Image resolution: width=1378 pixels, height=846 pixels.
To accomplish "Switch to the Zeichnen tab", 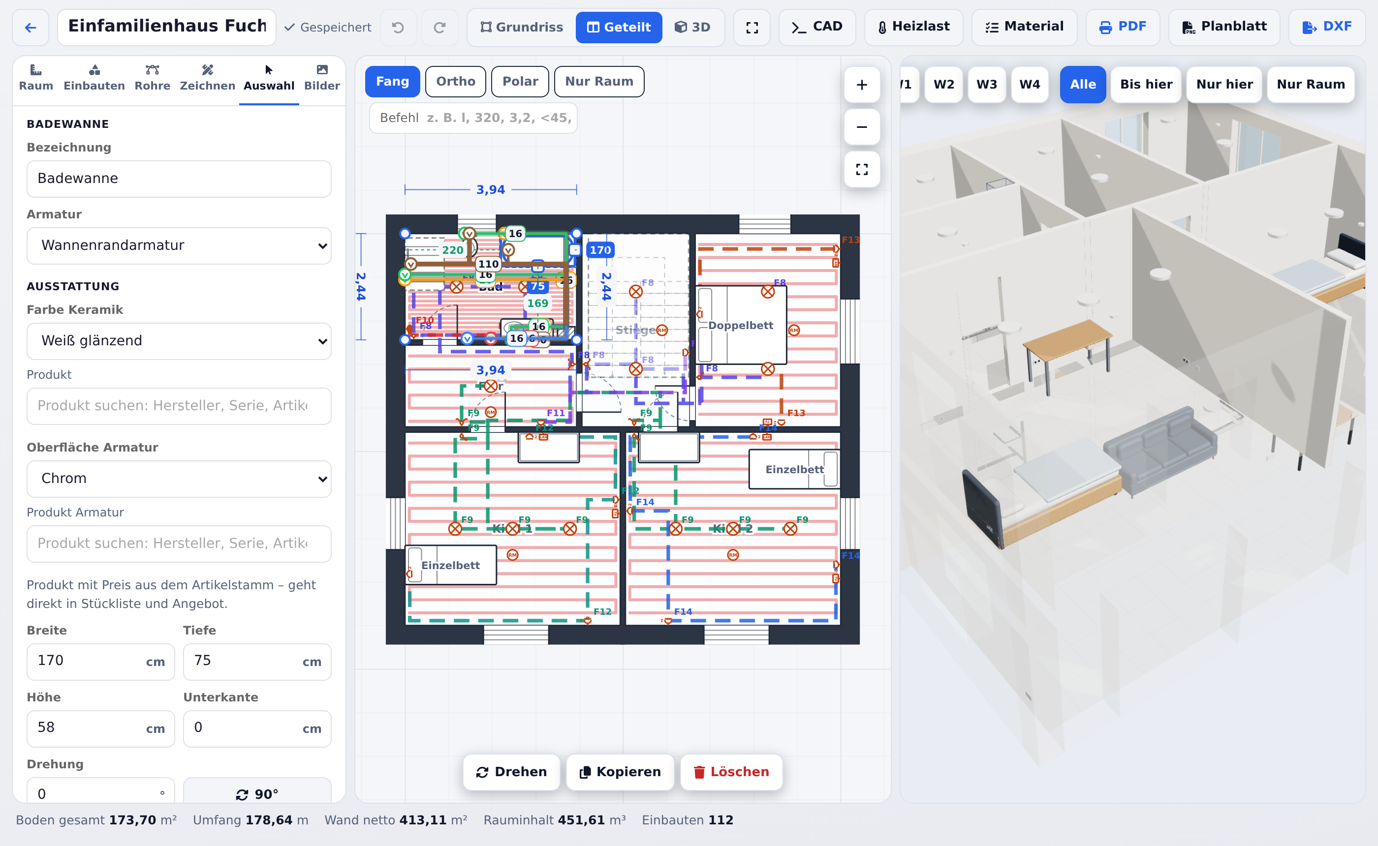I will 207,78.
